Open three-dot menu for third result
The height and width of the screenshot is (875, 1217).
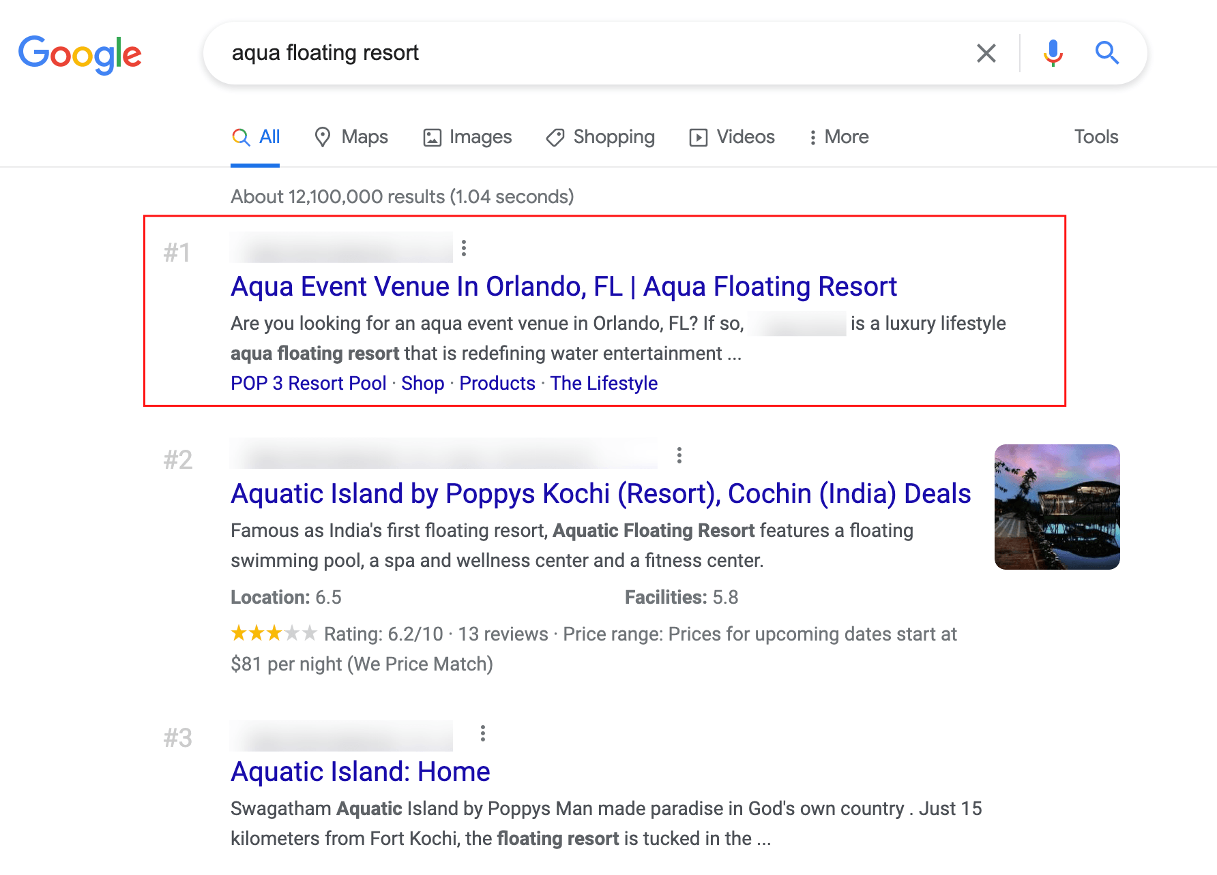click(x=483, y=733)
